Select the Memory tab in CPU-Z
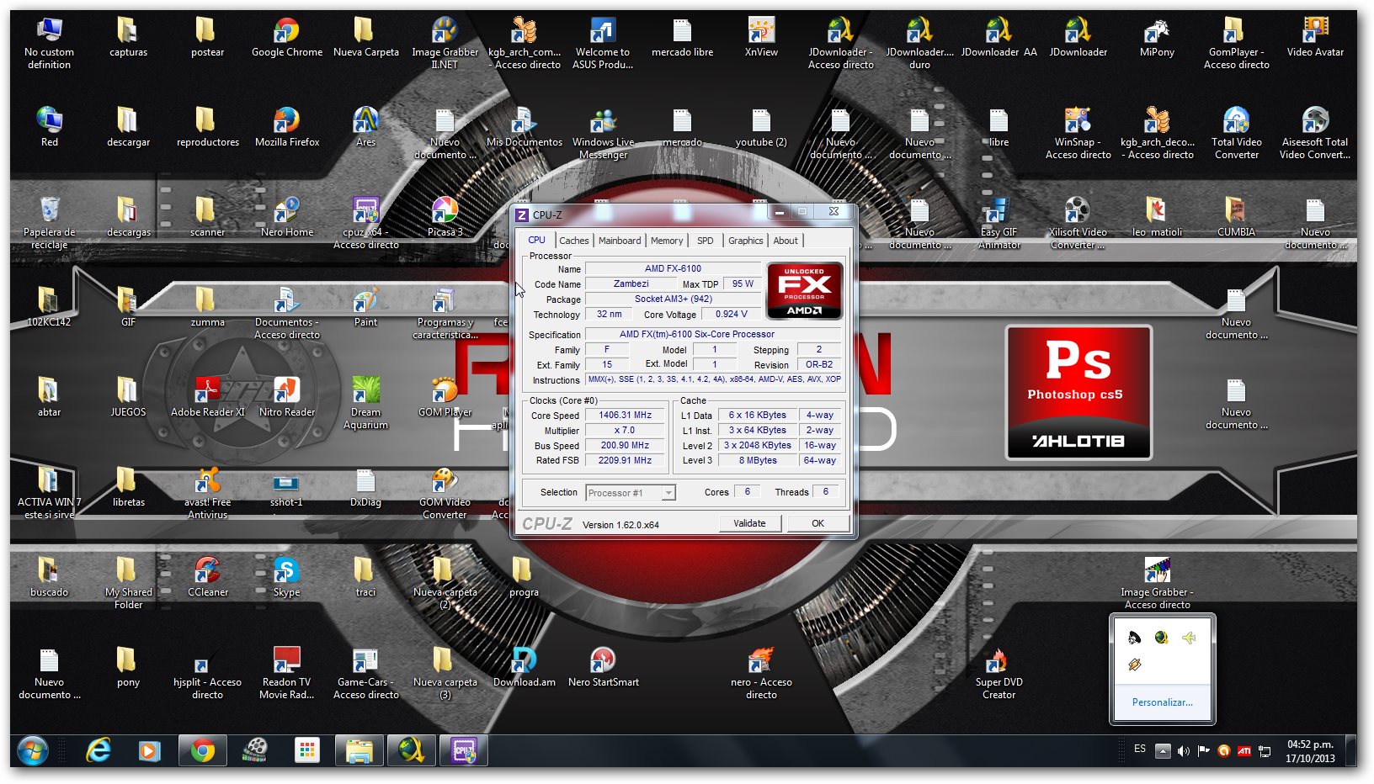Viewport: 1374px width, 784px height. coord(667,241)
